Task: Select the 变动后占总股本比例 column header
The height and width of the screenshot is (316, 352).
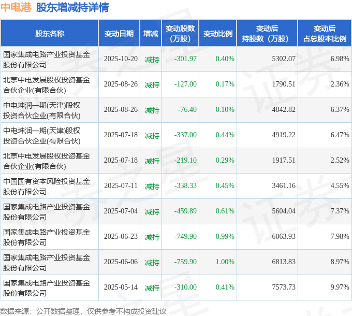Action: (x=325, y=34)
